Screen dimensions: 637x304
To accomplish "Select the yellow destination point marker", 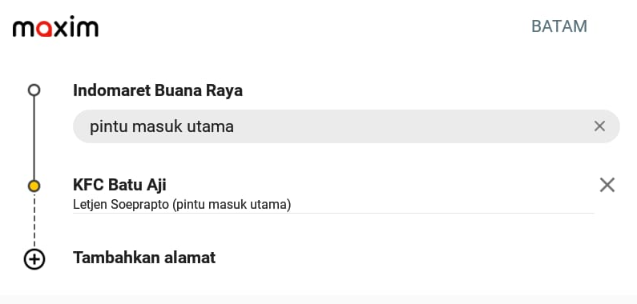I will (34, 186).
